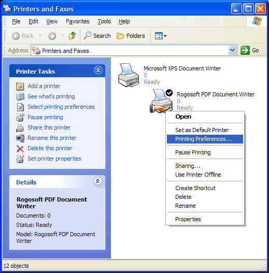The image size is (269, 273).
Task: Open the Tools menu
Action: 104,21
